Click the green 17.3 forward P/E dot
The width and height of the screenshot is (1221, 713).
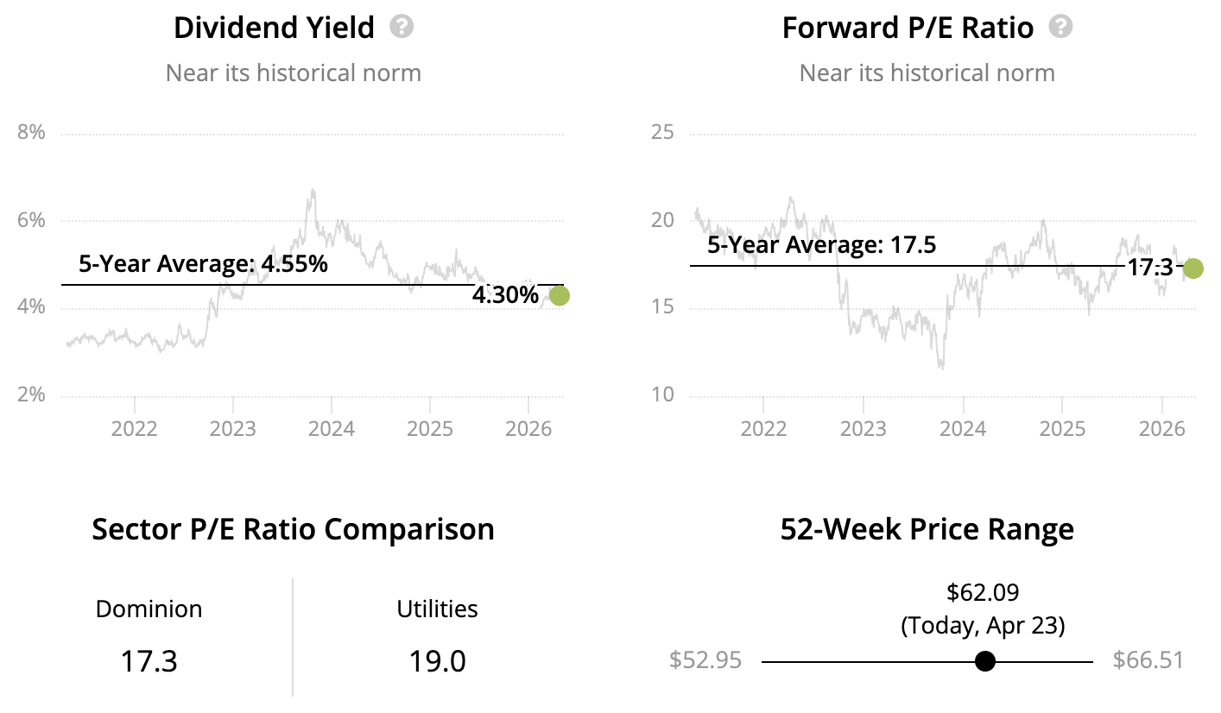(x=1193, y=268)
